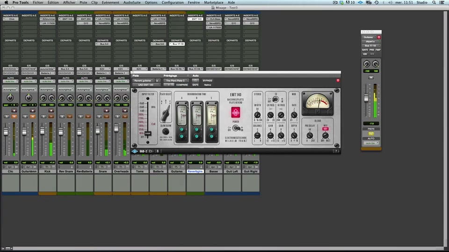Open the Reverb guitares track selector
The height and width of the screenshot is (252, 449).
pyautogui.click(x=144, y=81)
